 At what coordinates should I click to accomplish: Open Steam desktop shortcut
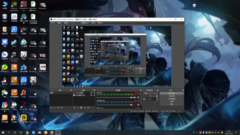tap(14, 43)
